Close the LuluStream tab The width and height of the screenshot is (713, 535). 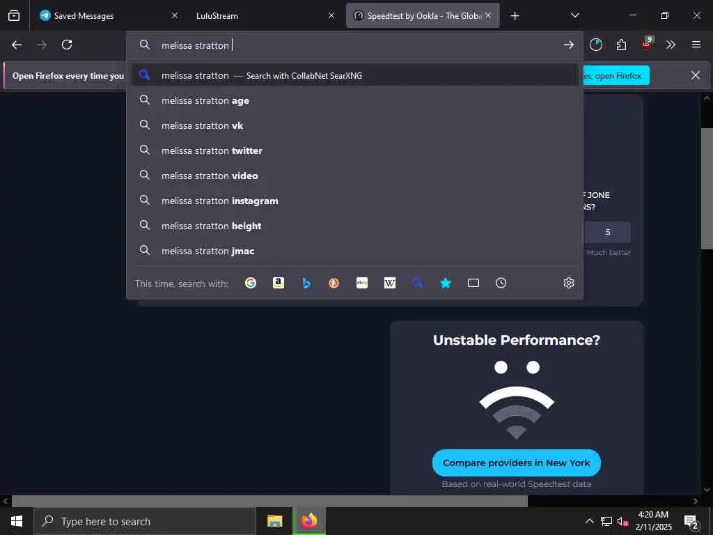331,15
